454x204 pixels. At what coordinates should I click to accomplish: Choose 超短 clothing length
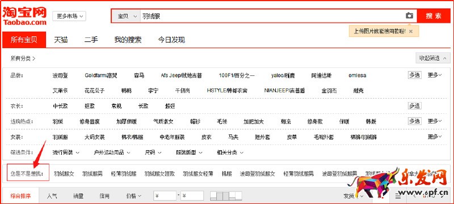coord(170,106)
